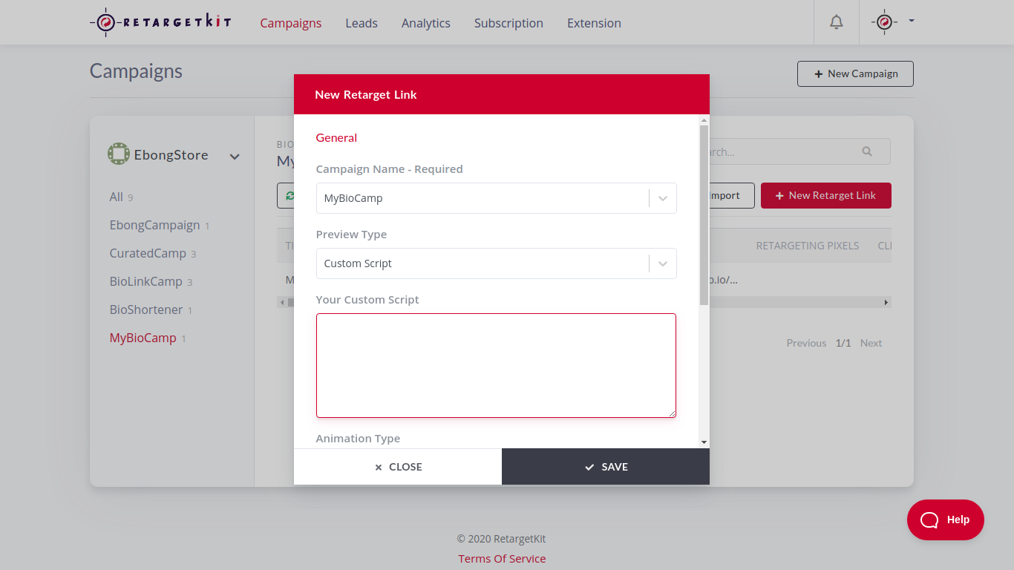
Task: Click the modal vertical scrollbar thumb
Action: [x=704, y=215]
